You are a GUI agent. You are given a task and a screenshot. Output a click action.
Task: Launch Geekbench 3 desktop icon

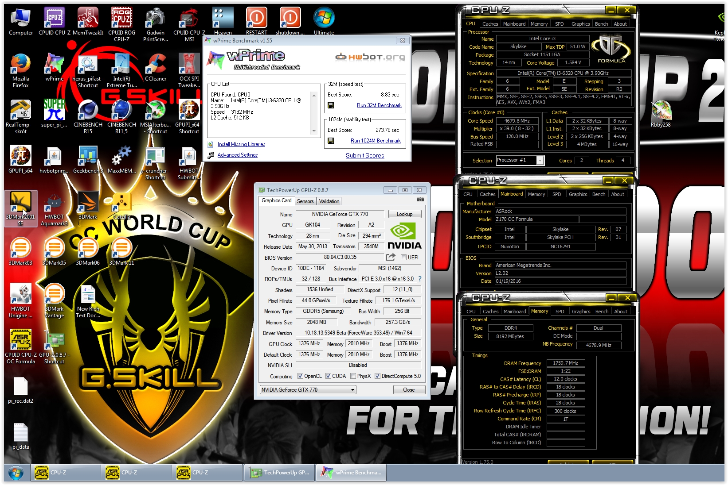(88, 159)
